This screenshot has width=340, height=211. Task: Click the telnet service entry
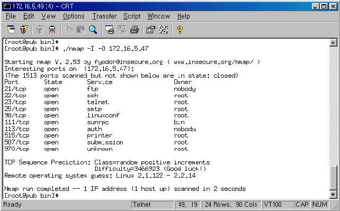tap(97, 102)
